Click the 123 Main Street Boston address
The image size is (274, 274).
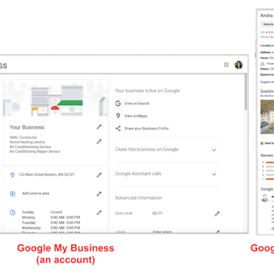pyautogui.click(x=47, y=175)
